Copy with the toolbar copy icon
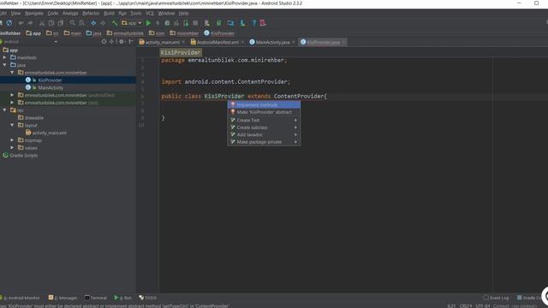This screenshot has height=308, width=548. 51,23
